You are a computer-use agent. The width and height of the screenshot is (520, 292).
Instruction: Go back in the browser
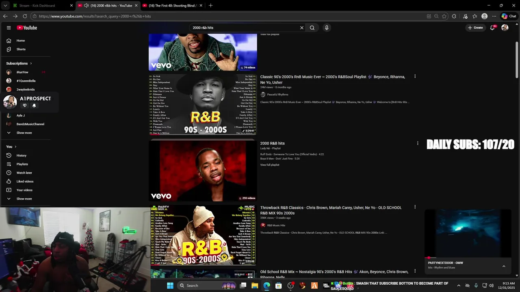[x=5, y=16]
